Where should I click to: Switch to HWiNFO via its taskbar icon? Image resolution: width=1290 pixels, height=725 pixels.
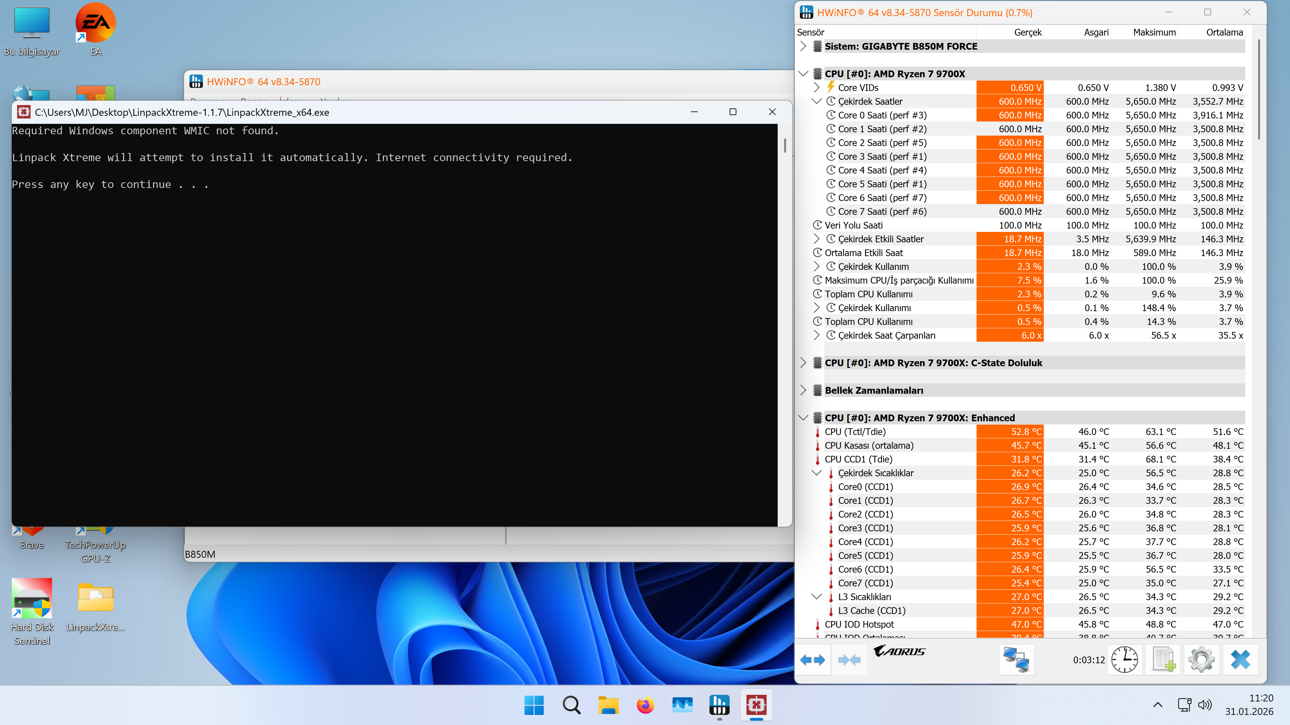click(x=719, y=706)
